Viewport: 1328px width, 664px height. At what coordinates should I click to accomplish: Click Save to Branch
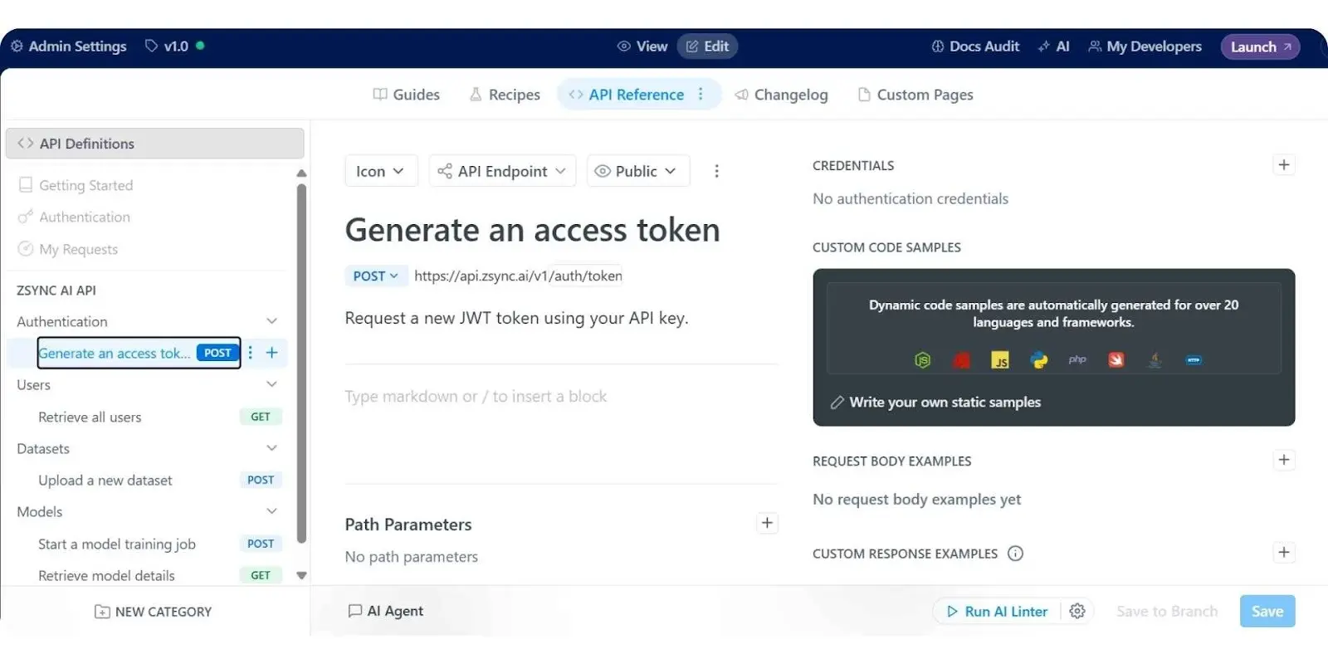tap(1167, 612)
